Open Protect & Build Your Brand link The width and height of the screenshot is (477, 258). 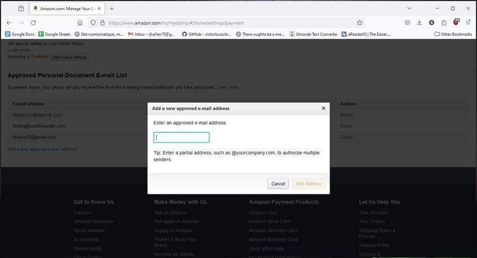(x=175, y=242)
